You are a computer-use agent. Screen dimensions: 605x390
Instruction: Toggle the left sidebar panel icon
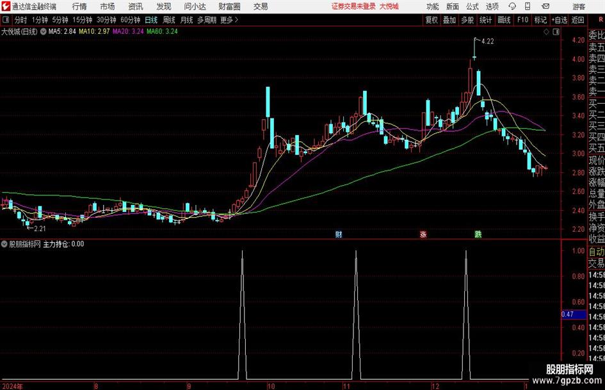(5, 20)
